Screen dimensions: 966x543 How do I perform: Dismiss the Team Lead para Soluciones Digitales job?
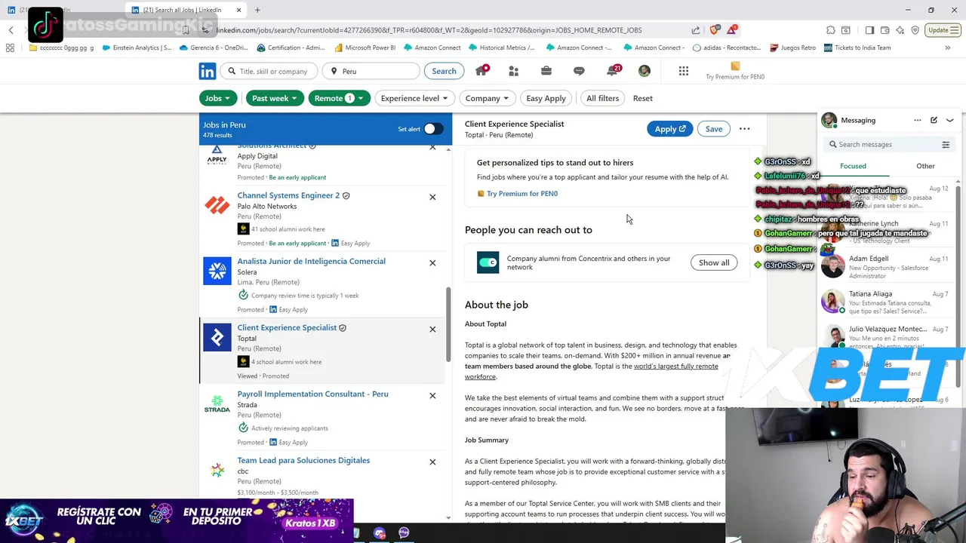tap(432, 462)
